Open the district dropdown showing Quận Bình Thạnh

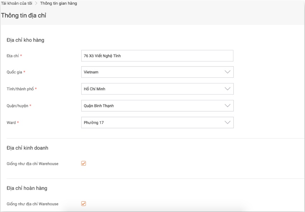(x=154, y=106)
